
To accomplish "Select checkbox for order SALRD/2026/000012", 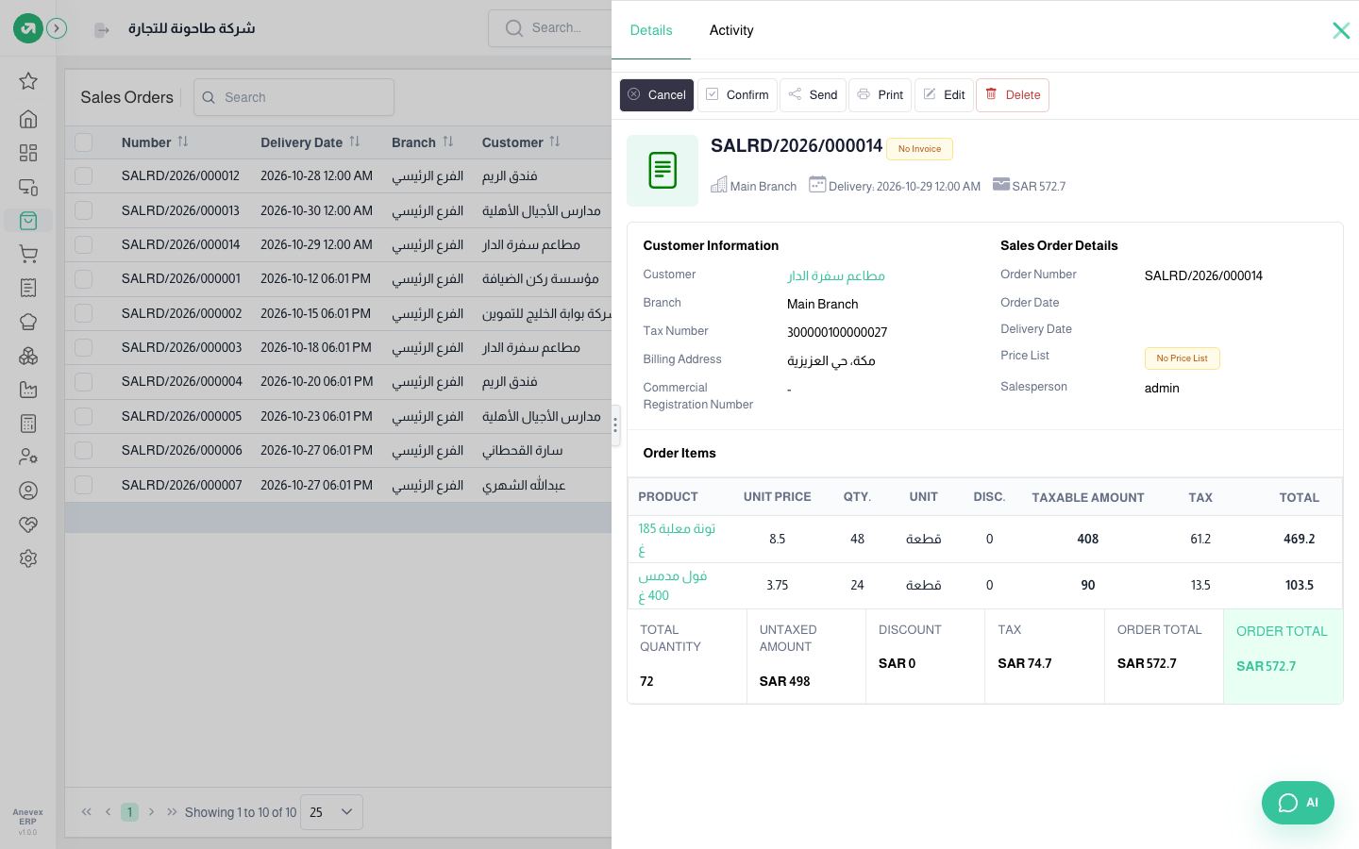I will click(84, 176).
